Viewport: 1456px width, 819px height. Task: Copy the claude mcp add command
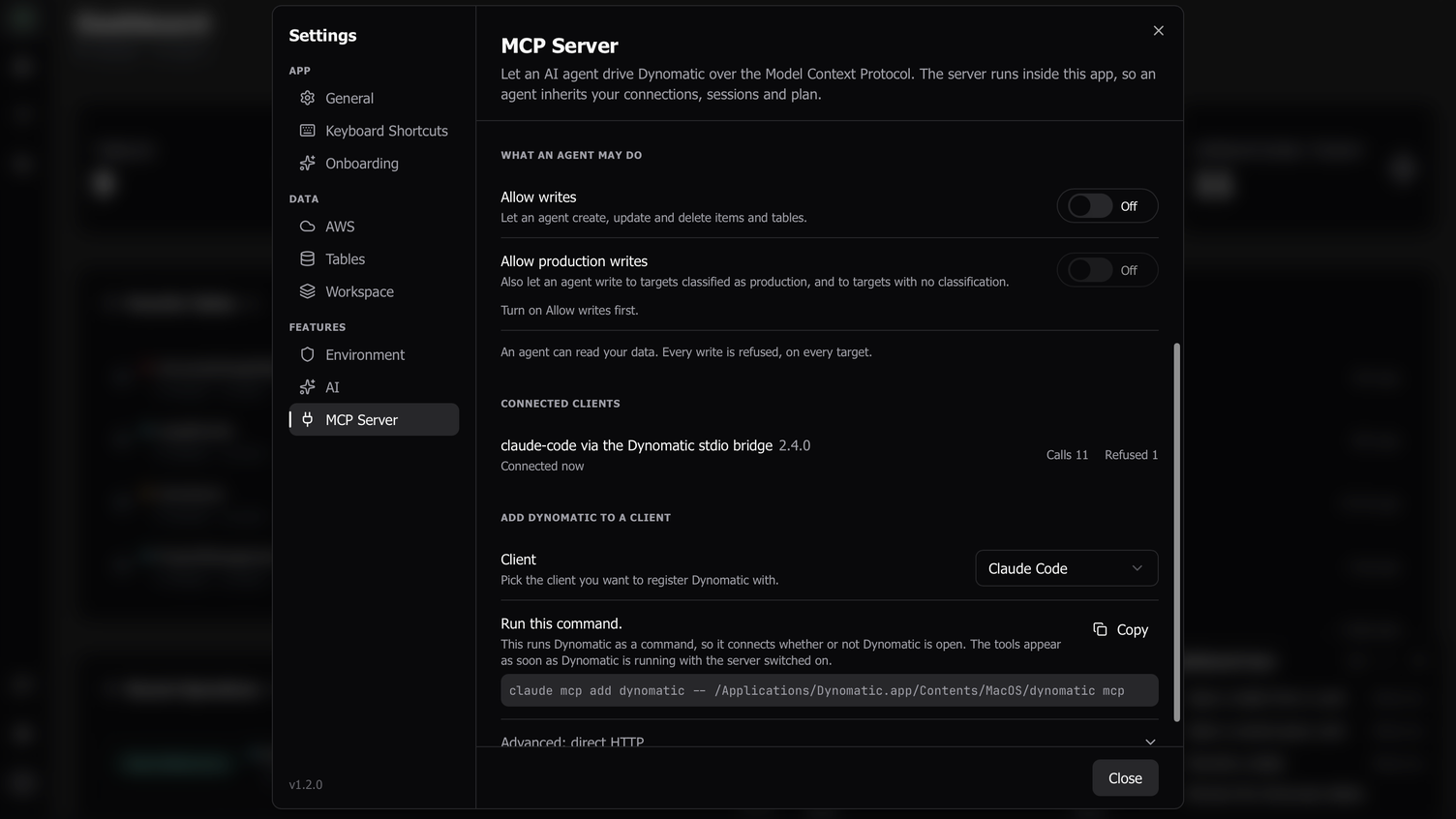tap(1120, 629)
